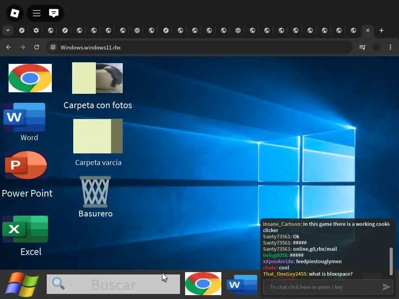
Task: Go forward with the browser forward arrow
Action: 23,47
